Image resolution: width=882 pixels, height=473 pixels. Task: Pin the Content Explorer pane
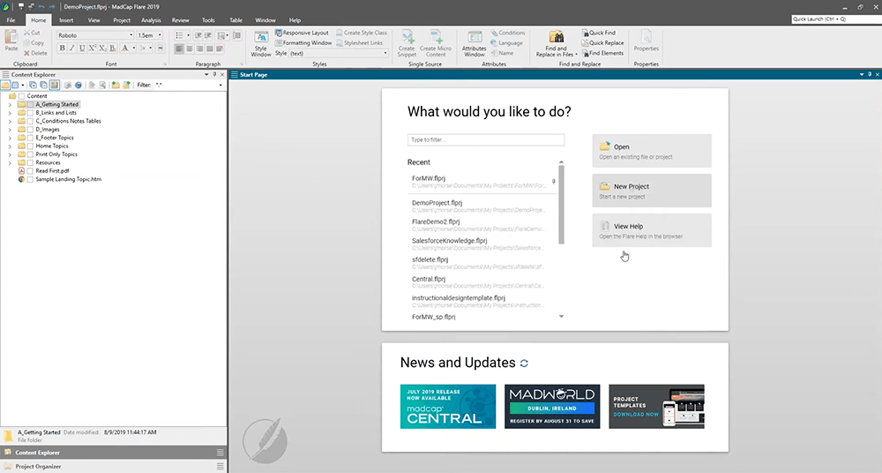click(x=214, y=74)
